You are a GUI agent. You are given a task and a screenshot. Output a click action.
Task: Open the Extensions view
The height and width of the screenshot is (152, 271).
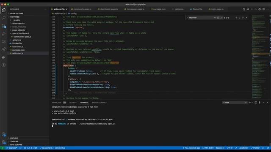coord(4,49)
